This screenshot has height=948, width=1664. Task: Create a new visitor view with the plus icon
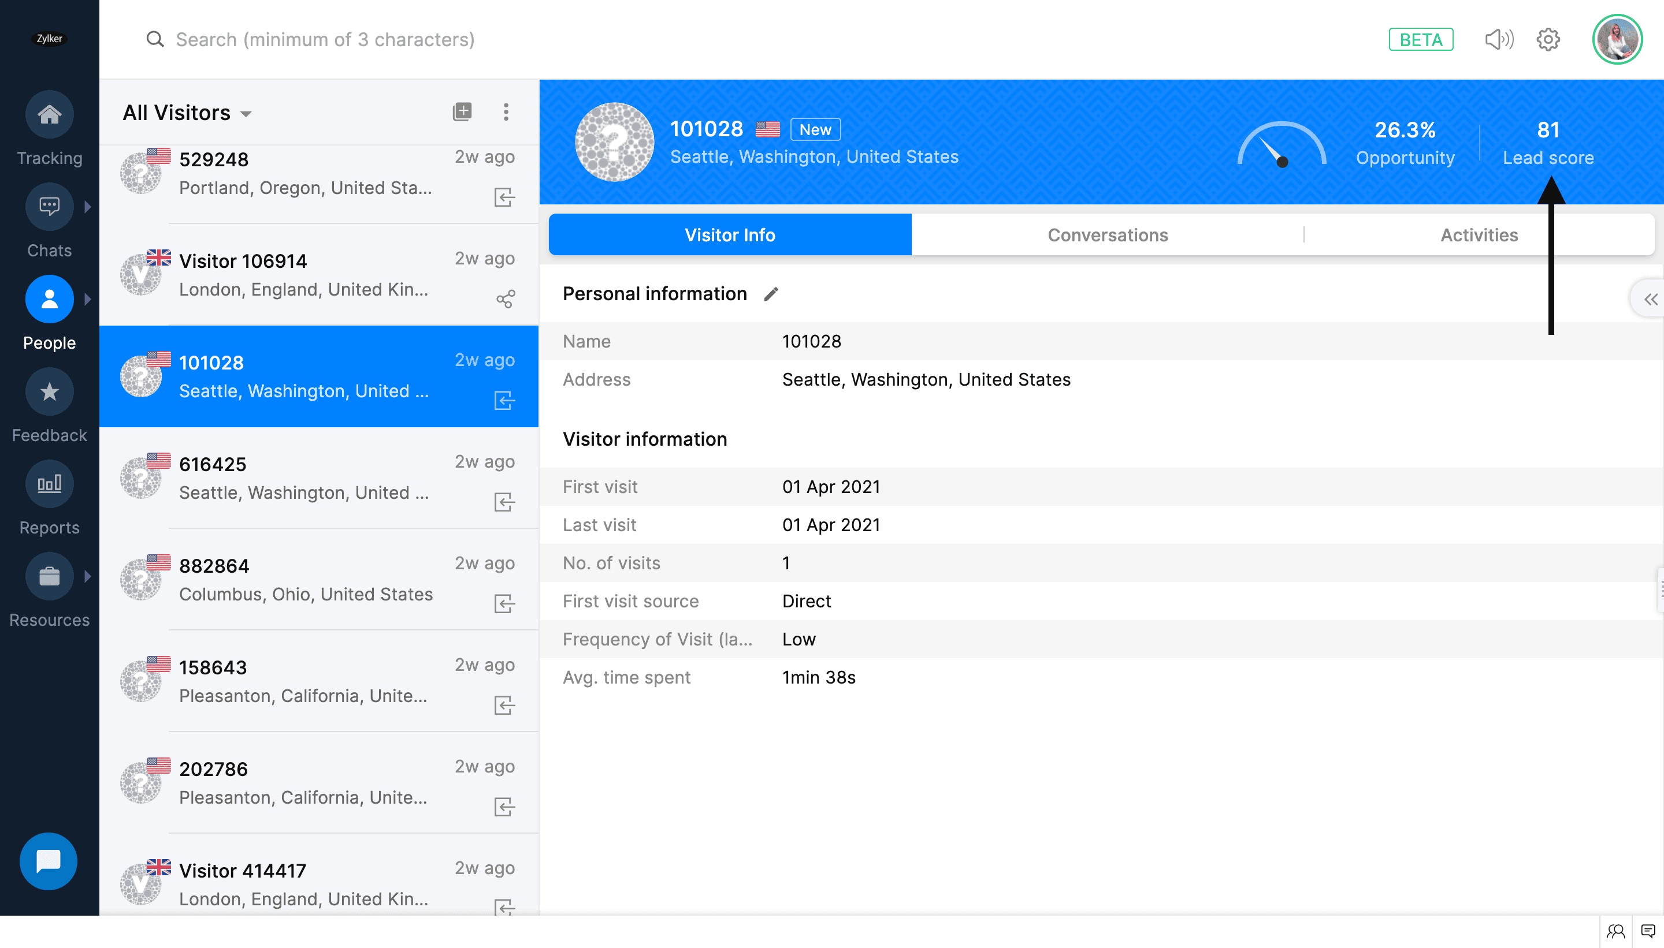[x=462, y=111]
